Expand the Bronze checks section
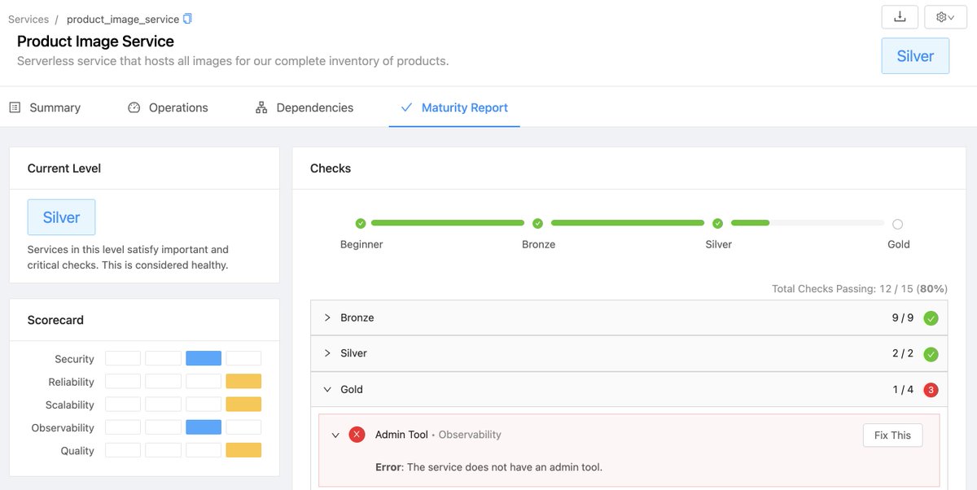977x490 pixels. coord(326,317)
